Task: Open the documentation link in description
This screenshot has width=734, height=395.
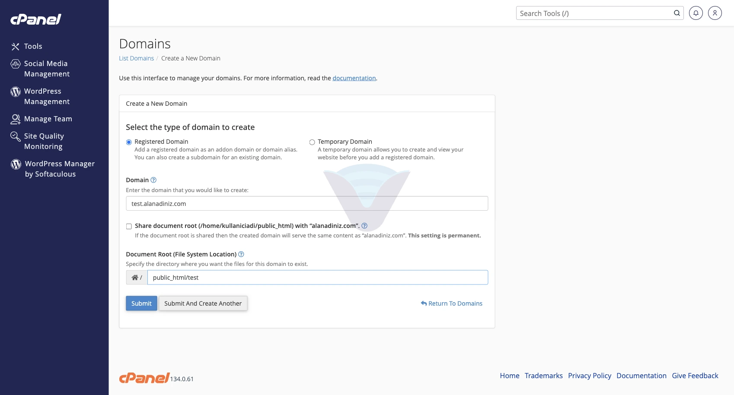Action: point(354,78)
